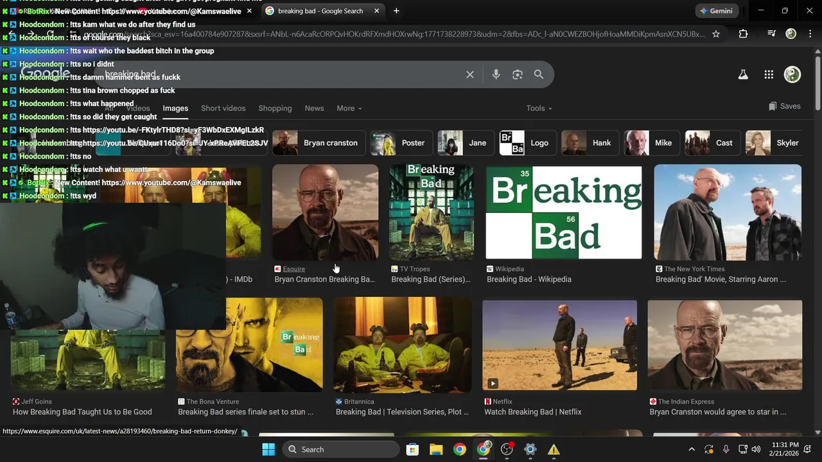The height and width of the screenshot is (462, 822).
Task: Open the Indian Express Bryan Cranston image
Action: coord(725,345)
